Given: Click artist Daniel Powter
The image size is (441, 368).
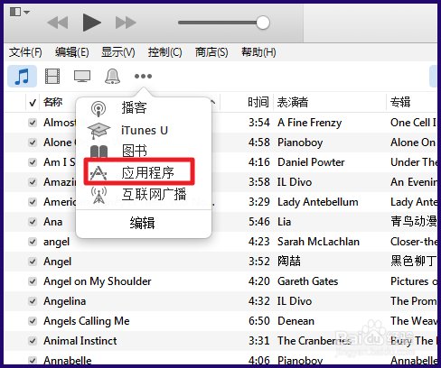Looking at the screenshot, I should [311, 162].
